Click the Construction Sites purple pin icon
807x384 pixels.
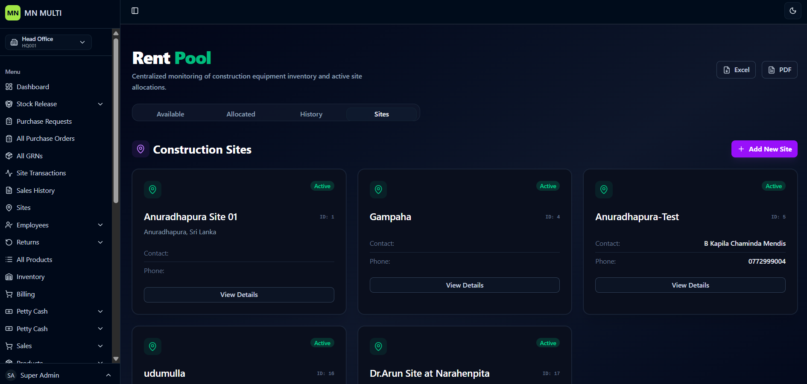(140, 149)
